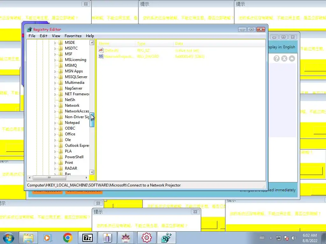Viewport: 326px width, 244px height.
Task: Click the horizontal scrollbar thumb in tree
Action: tap(49, 178)
